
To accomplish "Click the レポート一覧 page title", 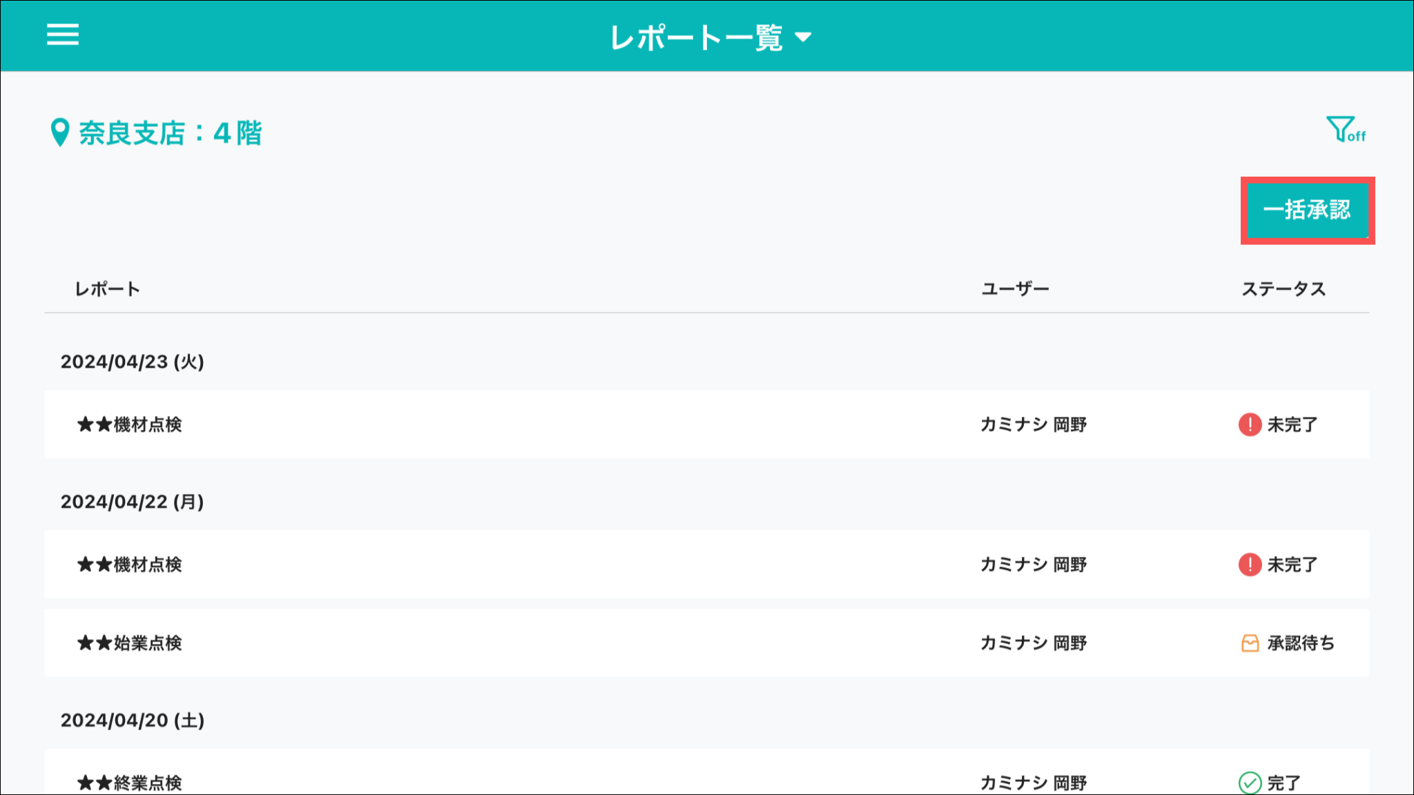I will [696, 37].
